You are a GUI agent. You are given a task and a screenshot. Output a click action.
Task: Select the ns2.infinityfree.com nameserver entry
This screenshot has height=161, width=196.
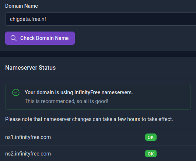coord(28,154)
